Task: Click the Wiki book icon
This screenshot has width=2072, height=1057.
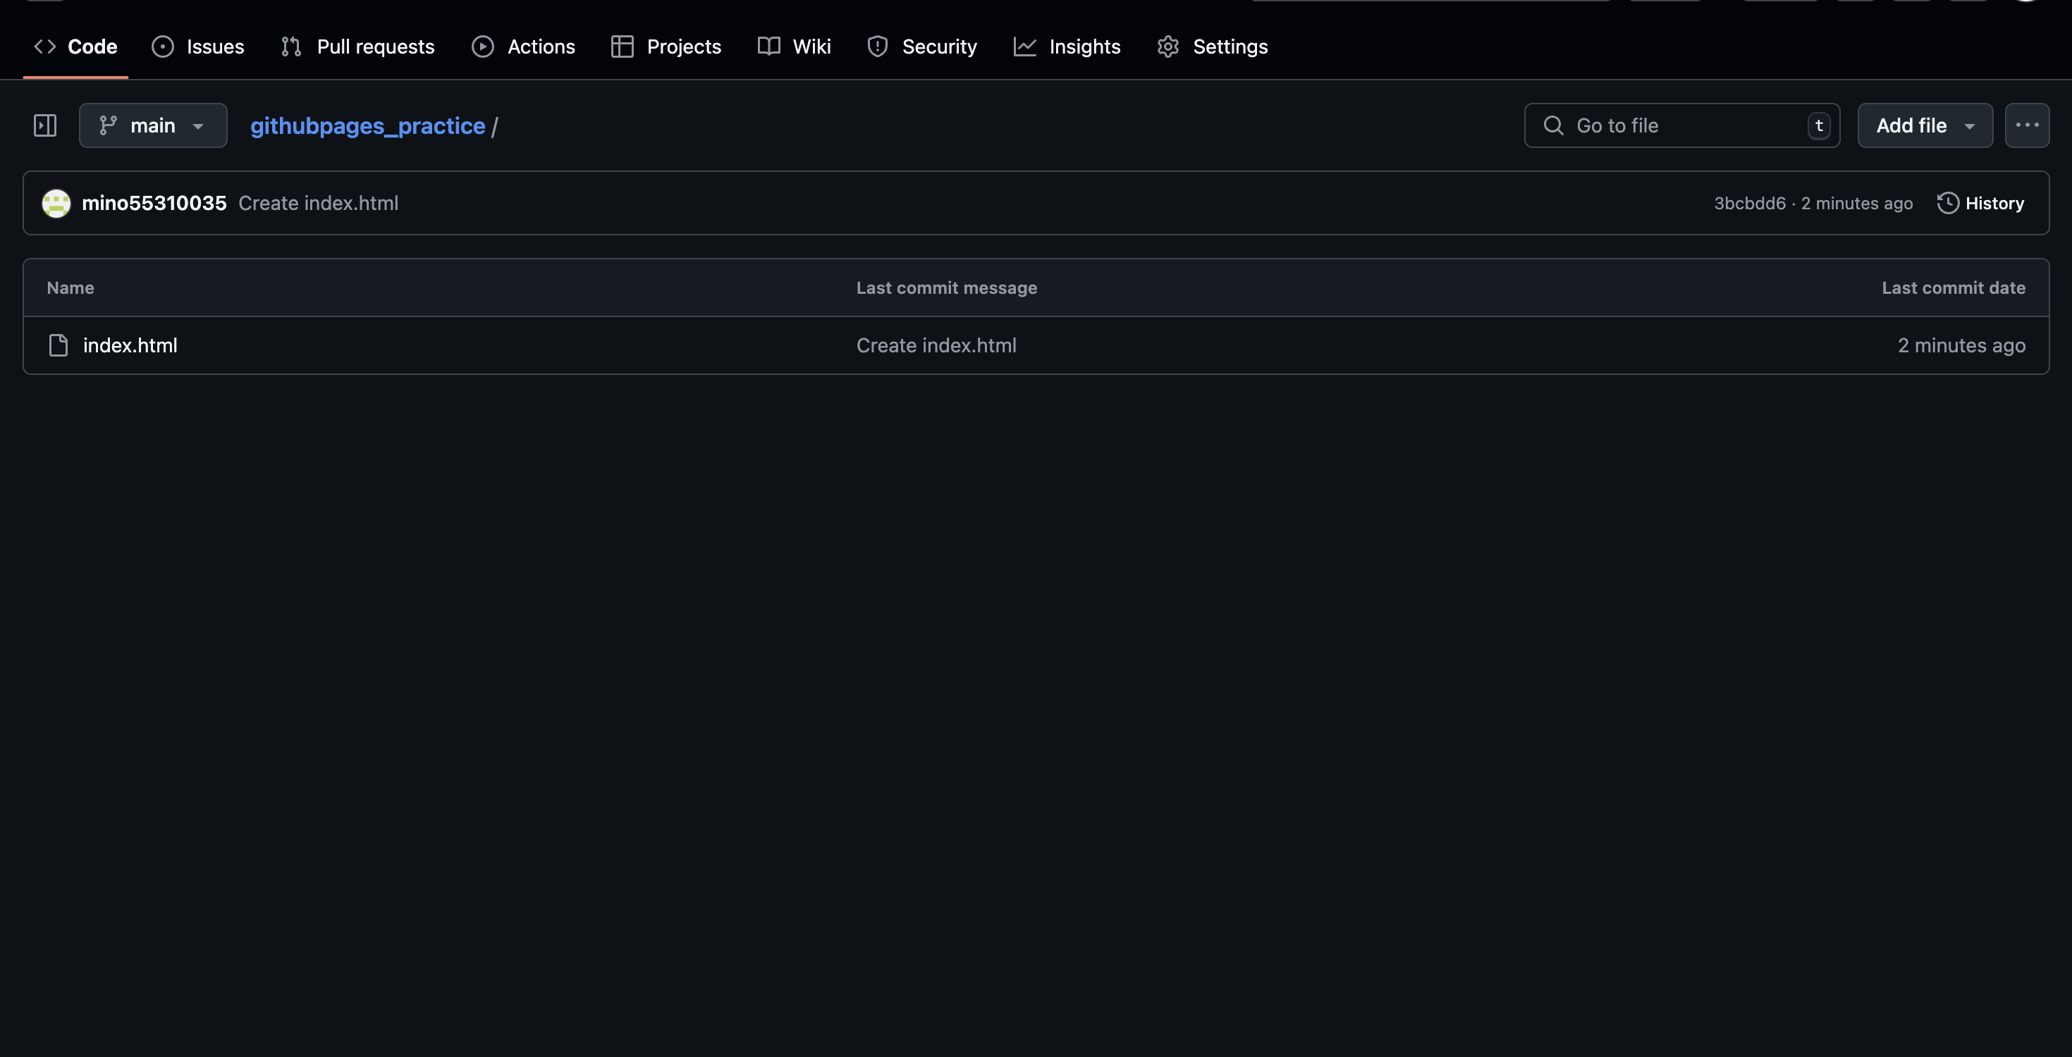Action: [768, 47]
